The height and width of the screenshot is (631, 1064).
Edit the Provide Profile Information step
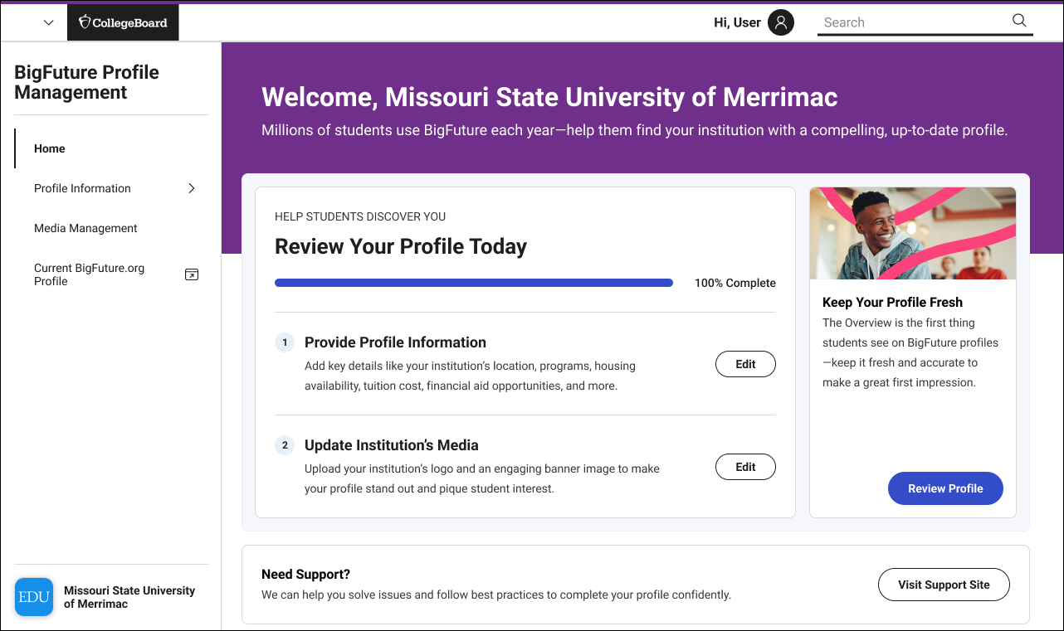tap(745, 364)
